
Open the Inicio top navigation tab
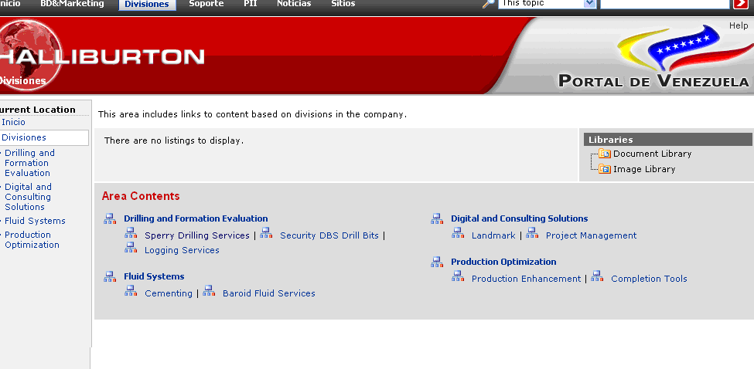coord(9,4)
